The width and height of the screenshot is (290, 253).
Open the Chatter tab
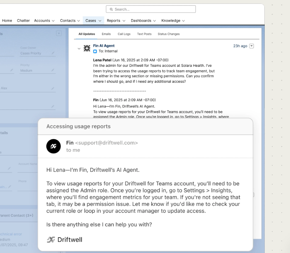pos(23,20)
